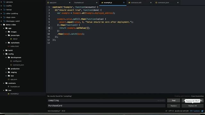Click the replace field containing 'PurchaseCard'
This screenshot has height=115, width=205.
[x=106, y=106]
